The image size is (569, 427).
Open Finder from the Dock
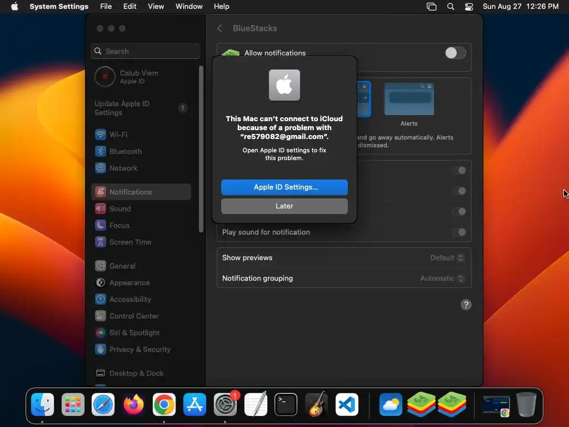[x=42, y=404]
